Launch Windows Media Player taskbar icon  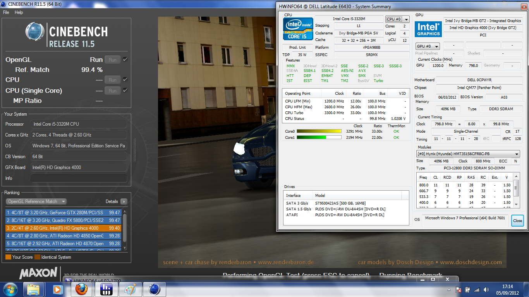click(58, 289)
